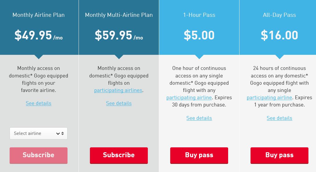Screen dimensions: 316x172
Task: Click the Monthly Airline Plan heading
Action: (38, 15)
